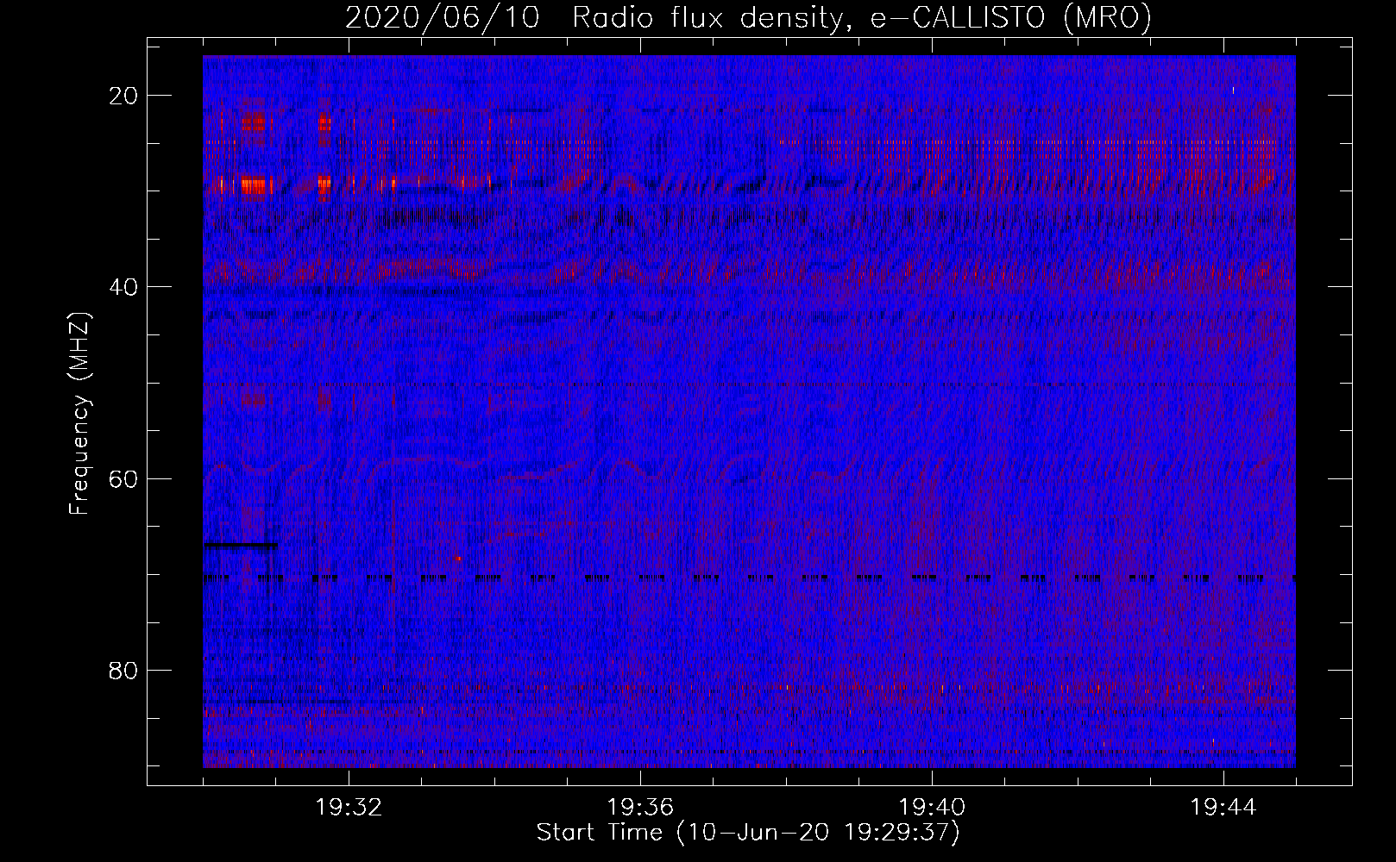Click the 19:32 time tick label
Screen dimensions: 1396x862
click(x=349, y=808)
